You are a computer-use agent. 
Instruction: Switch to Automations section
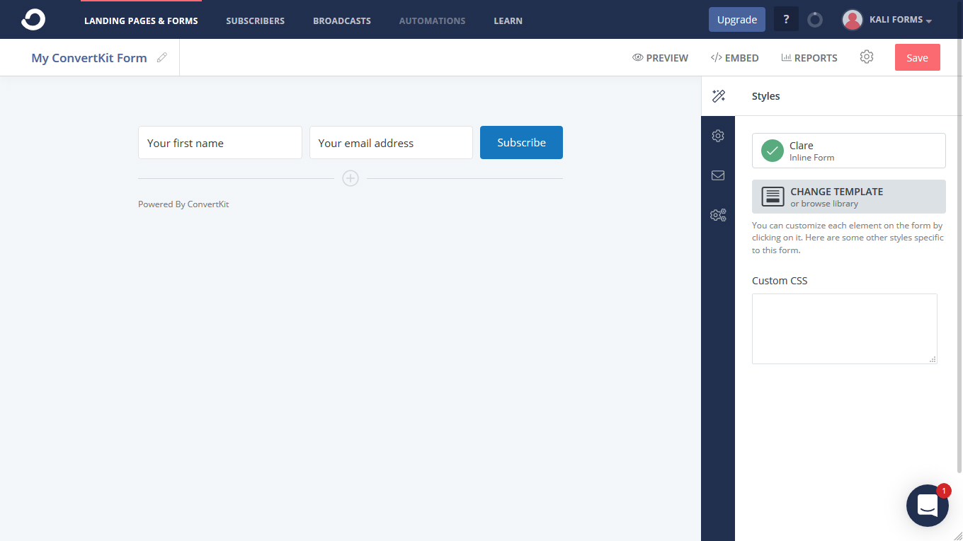click(x=432, y=21)
